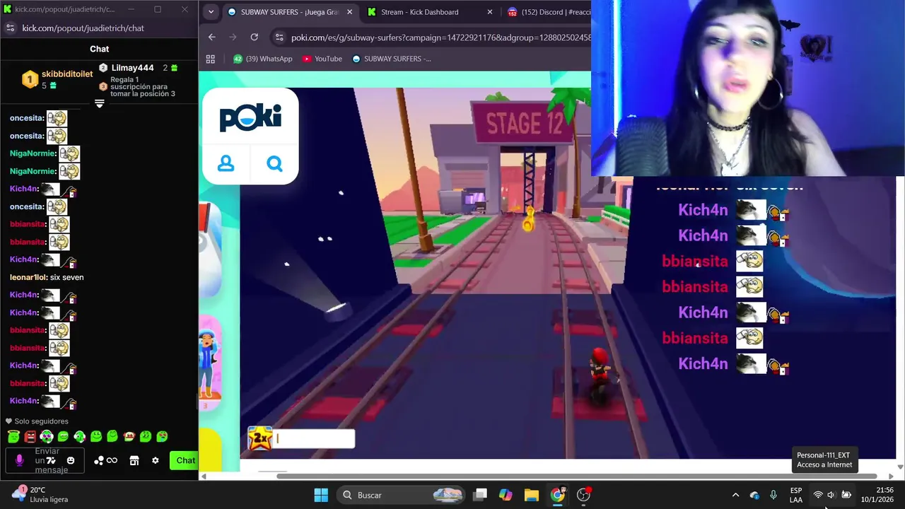Click the first oncesita username in chat
The width and height of the screenshot is (905, 509).
[x=27, y=118]
